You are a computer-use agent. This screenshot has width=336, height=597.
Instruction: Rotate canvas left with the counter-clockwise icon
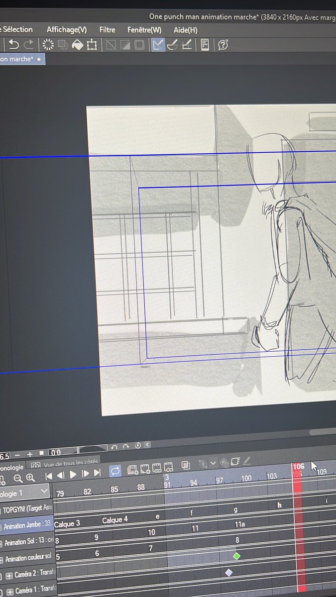(114, 448)
